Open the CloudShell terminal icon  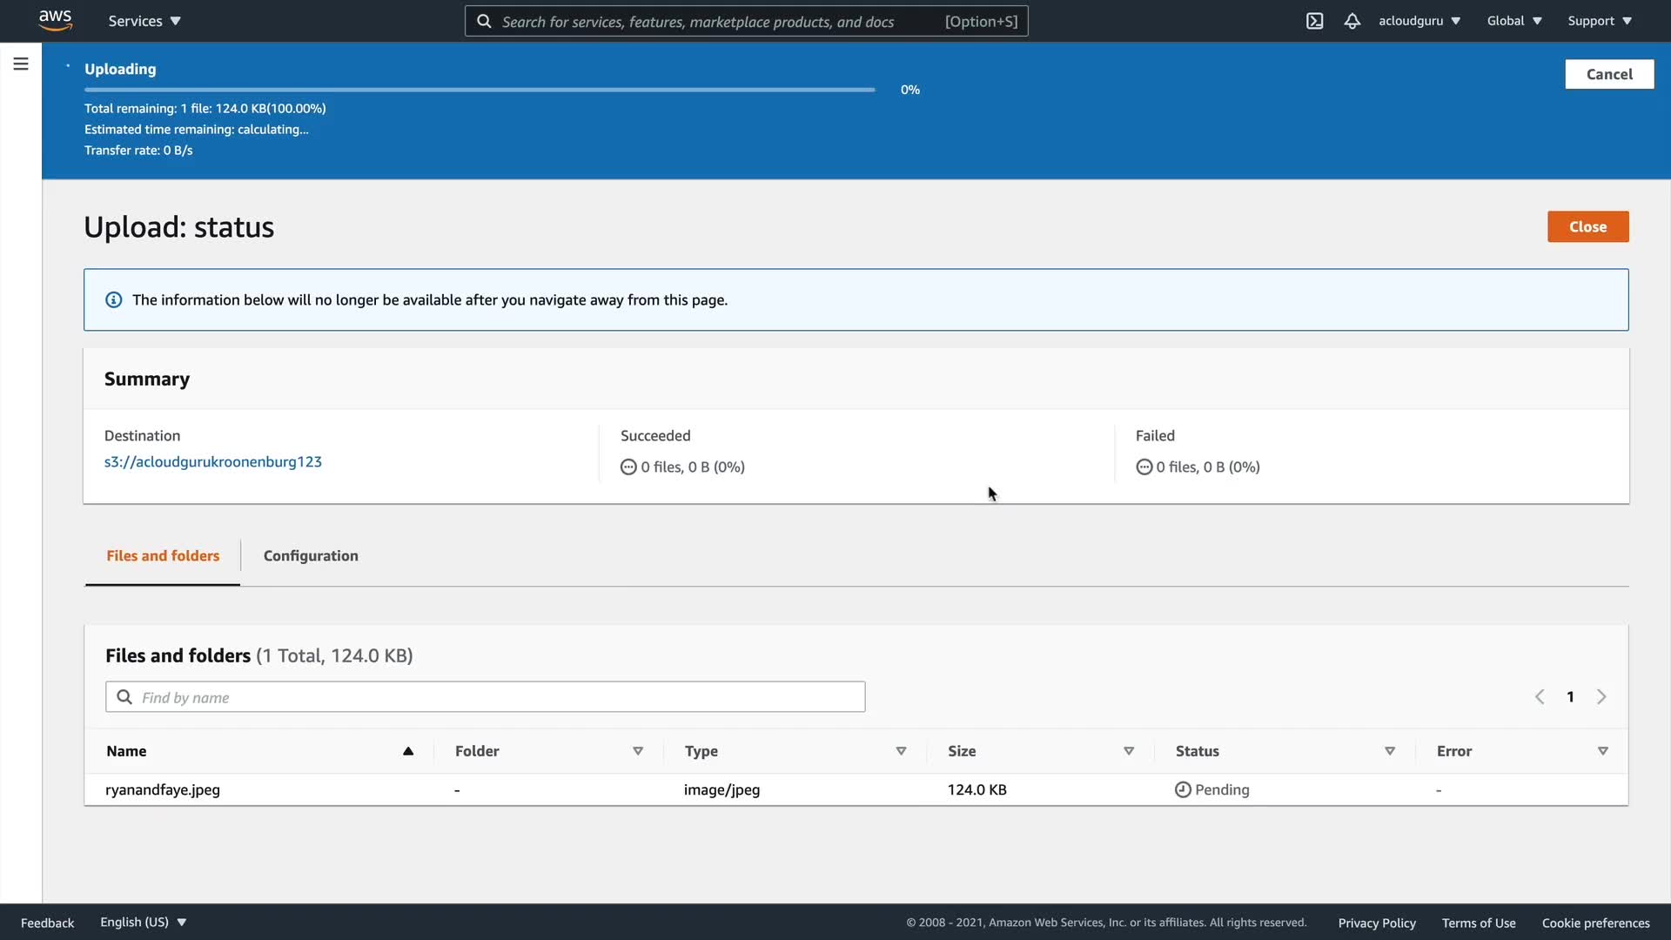(1314, 21)
